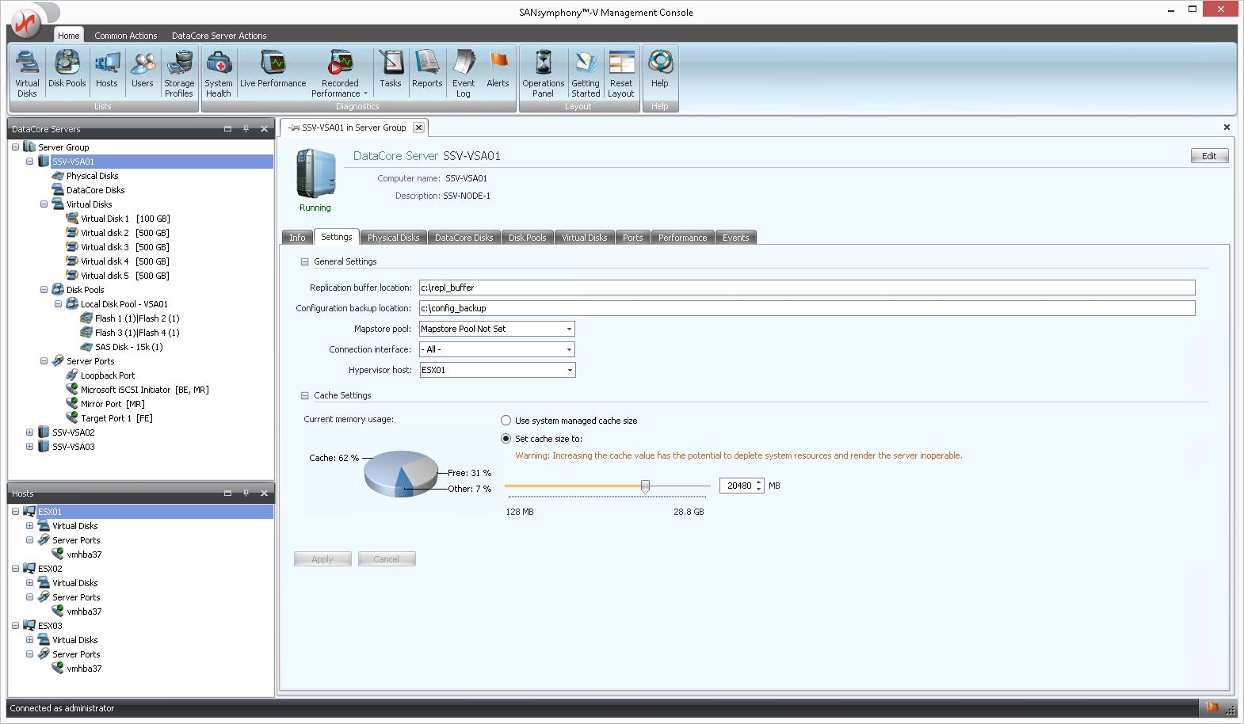Open the Mapstore pool dropdown
The width and height of the screenshot is (1244, 724).
coord(569,329)
